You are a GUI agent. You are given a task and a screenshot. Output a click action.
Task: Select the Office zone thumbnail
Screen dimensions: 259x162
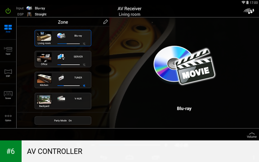click(44, 57)
